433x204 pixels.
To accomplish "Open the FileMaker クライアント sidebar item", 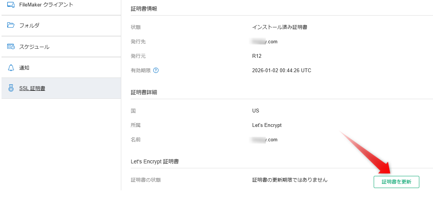I will [46, 5].
